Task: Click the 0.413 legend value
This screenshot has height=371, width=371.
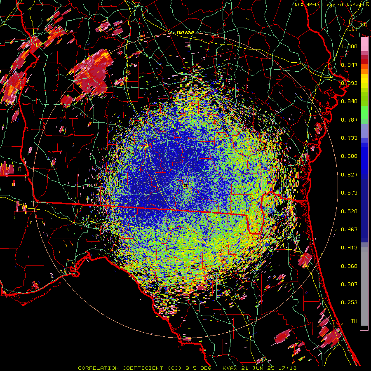Action: point(349,248)
